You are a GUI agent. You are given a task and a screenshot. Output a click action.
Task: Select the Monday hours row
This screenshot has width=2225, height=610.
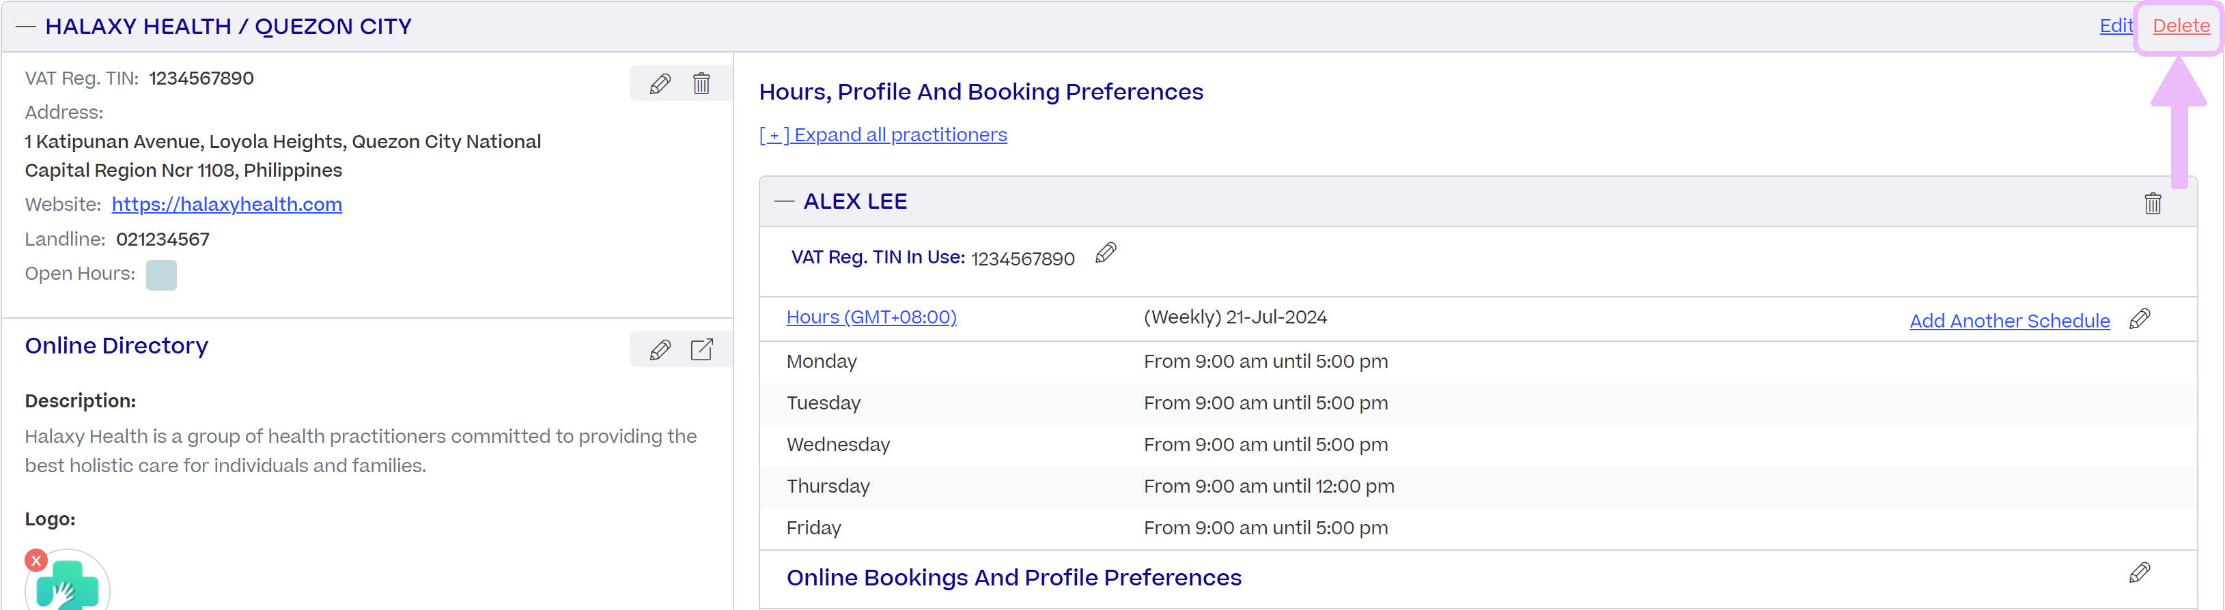(x=1478, y=362)
